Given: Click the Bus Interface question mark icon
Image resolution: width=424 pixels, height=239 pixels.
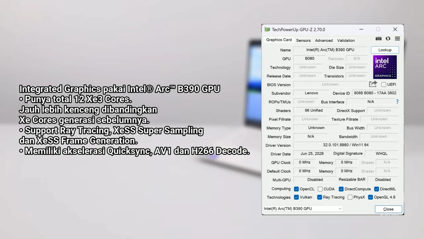Looking at the screenshot, I should pyautogui.click(x=397, y=102).
